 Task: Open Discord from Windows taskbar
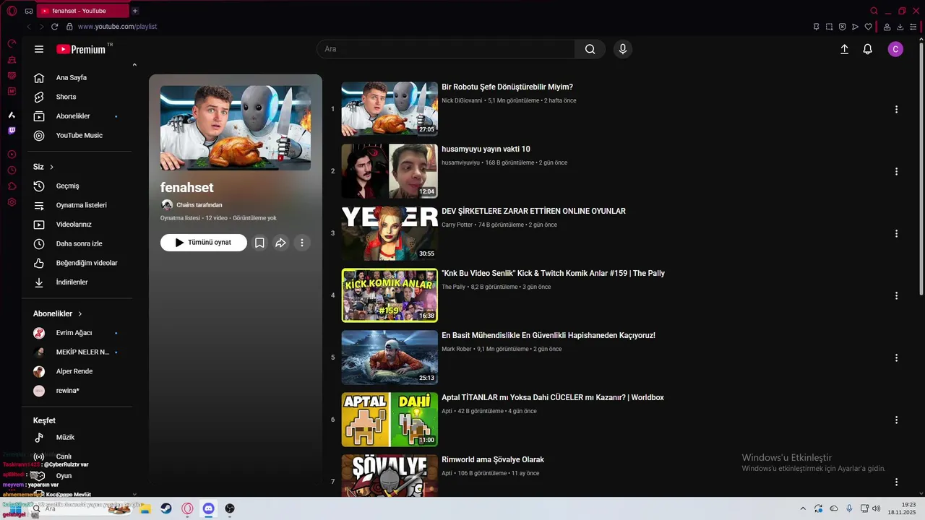pyautogui.click(x=209, y=508)
